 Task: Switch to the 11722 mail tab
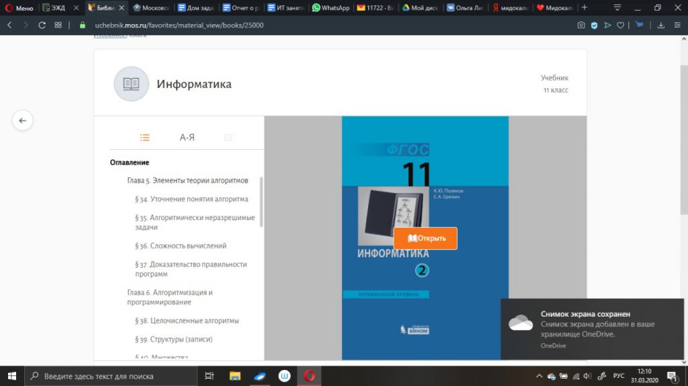[375, 8]
